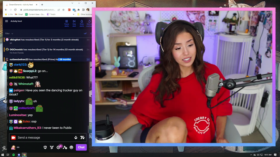This screenshot has height=157, width=280.
Task: Skip the current alert
Action: 74,23
